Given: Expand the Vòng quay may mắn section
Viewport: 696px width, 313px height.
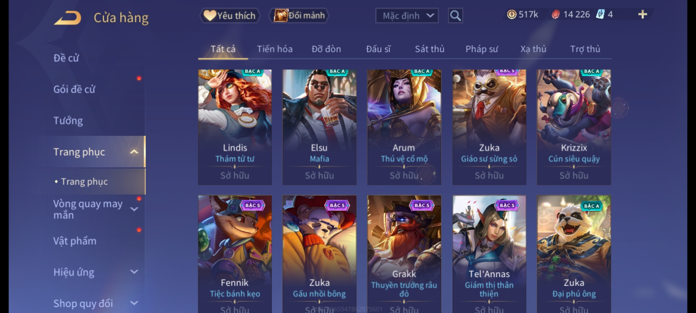Looking at the screenshot, I should 134,209.
